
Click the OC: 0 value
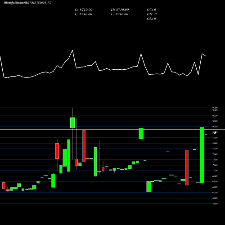coord(152,10)
